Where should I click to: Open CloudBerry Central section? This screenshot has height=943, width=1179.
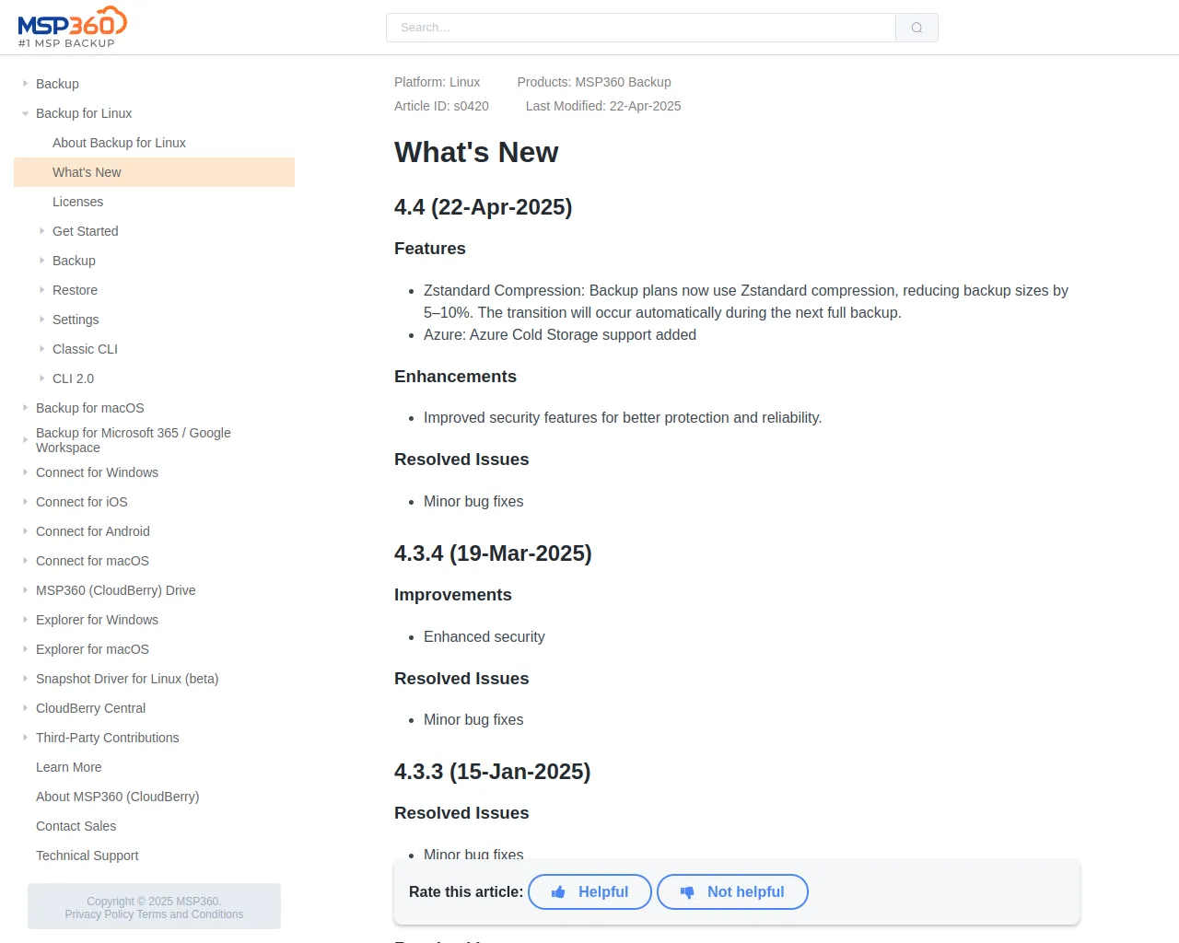tap(90, 708)
